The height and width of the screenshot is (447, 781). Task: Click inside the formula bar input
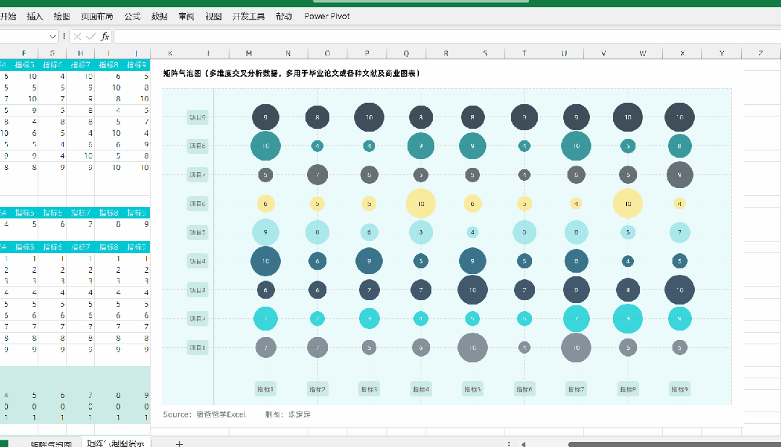(x=447, y=36)
